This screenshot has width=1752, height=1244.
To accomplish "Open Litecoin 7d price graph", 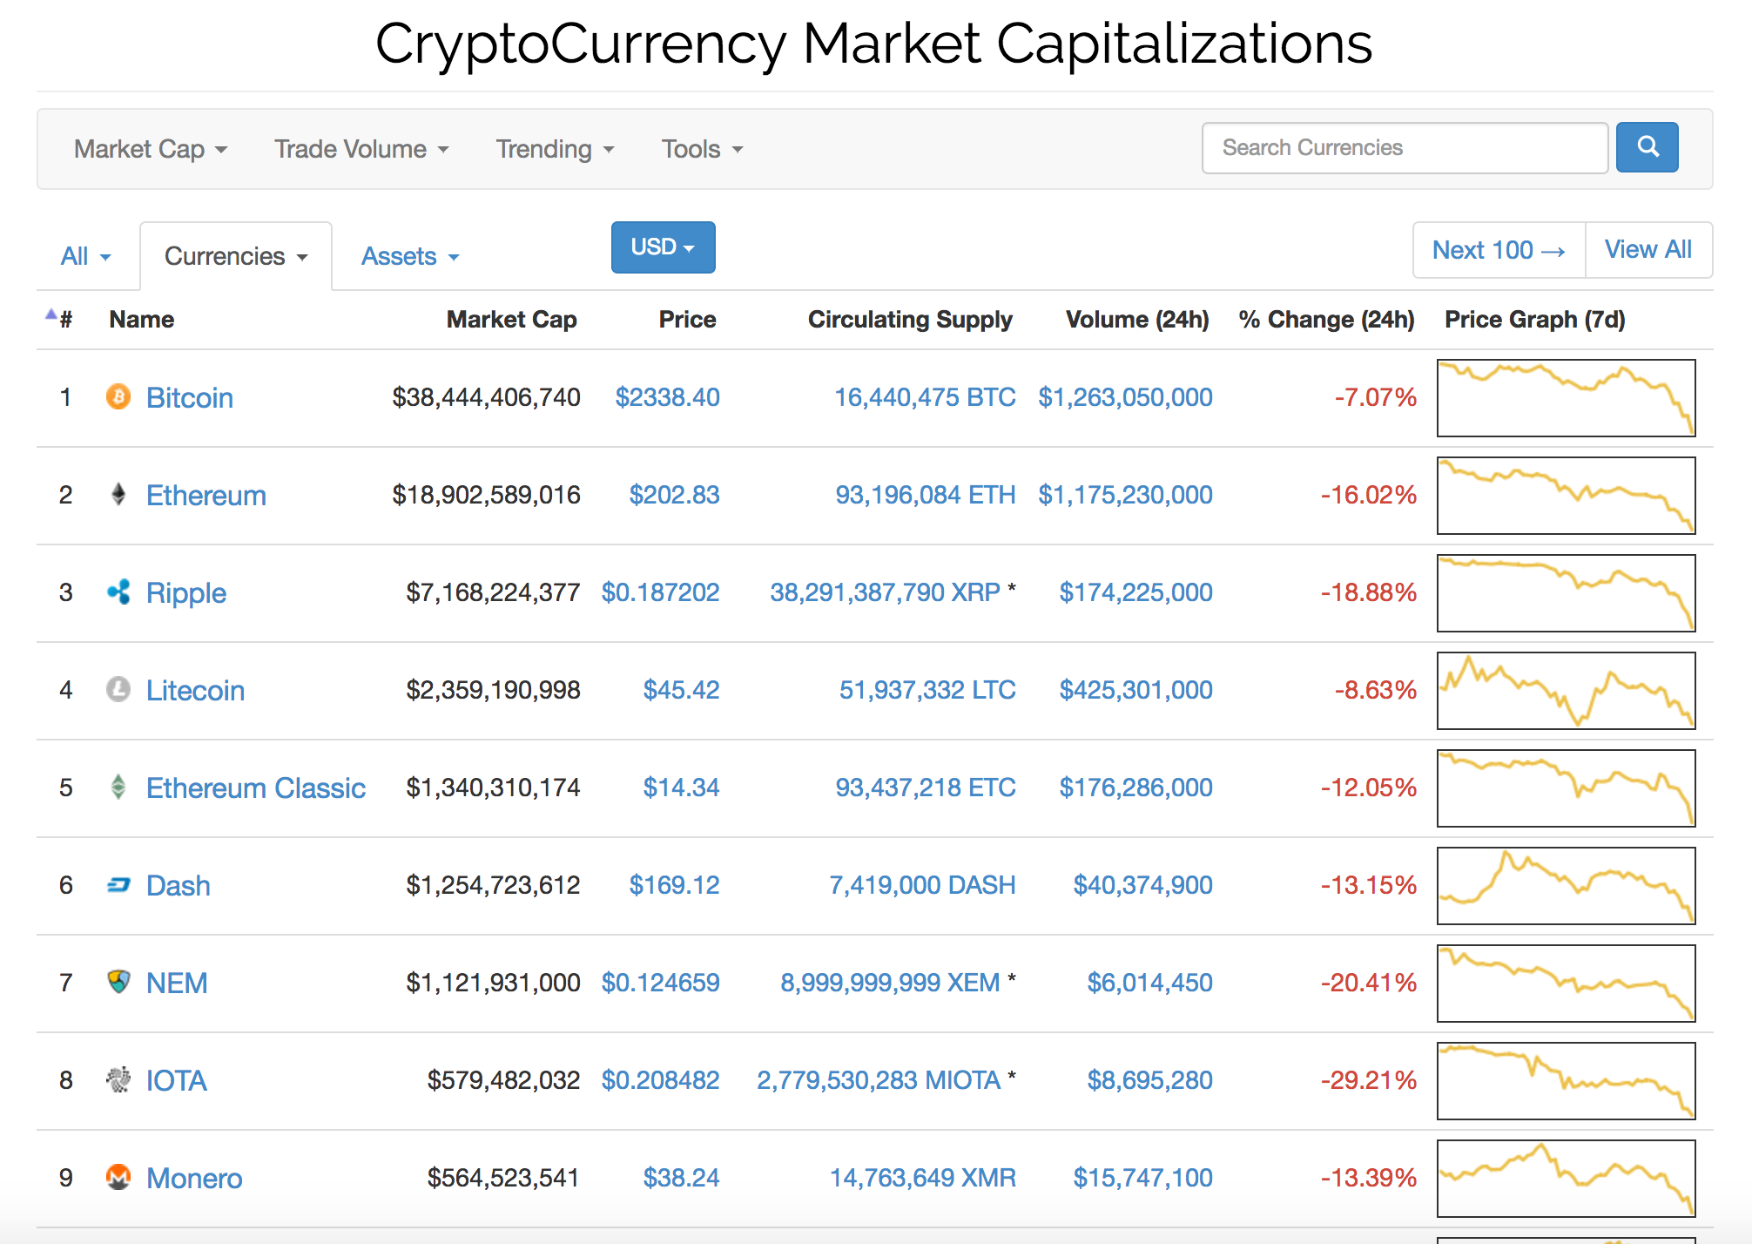I will 1567,691.
